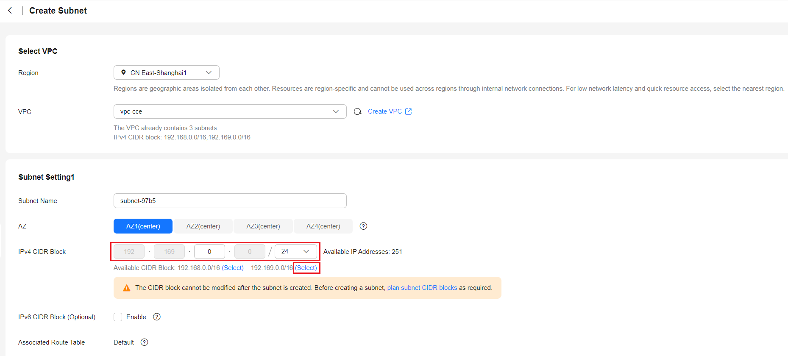Select AZ4(center) availability zone
This screenshot has height=356, width=788.
tap(323, 226)
